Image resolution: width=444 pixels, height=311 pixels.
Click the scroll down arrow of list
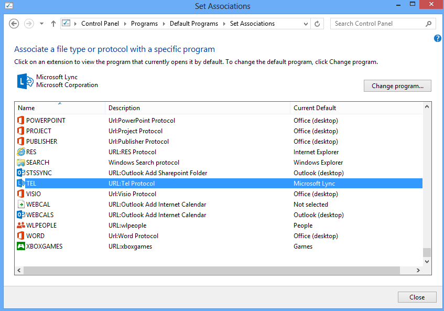click(427, 261)
